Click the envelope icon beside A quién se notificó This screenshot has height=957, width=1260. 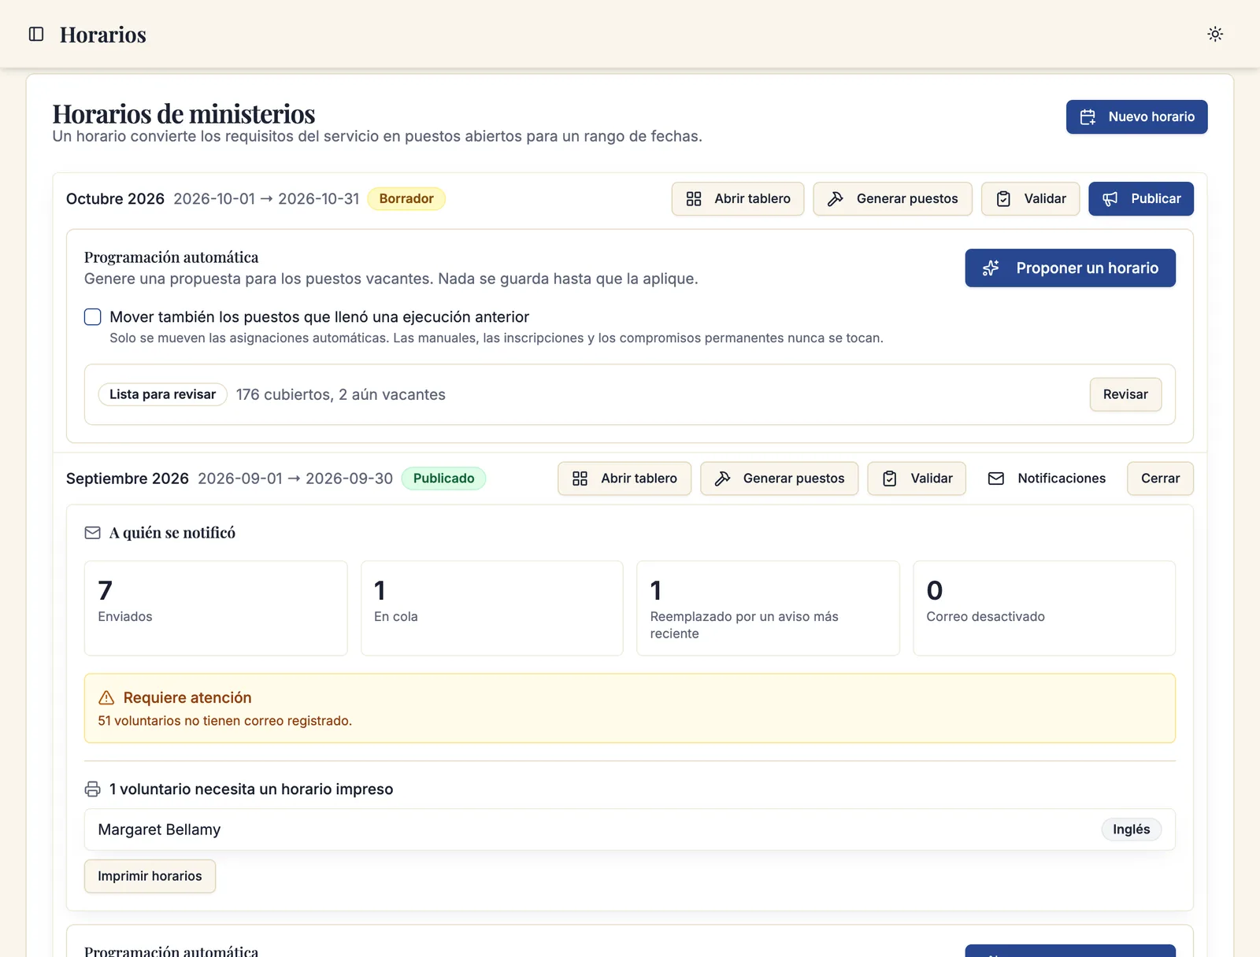(x=92, y=533)
